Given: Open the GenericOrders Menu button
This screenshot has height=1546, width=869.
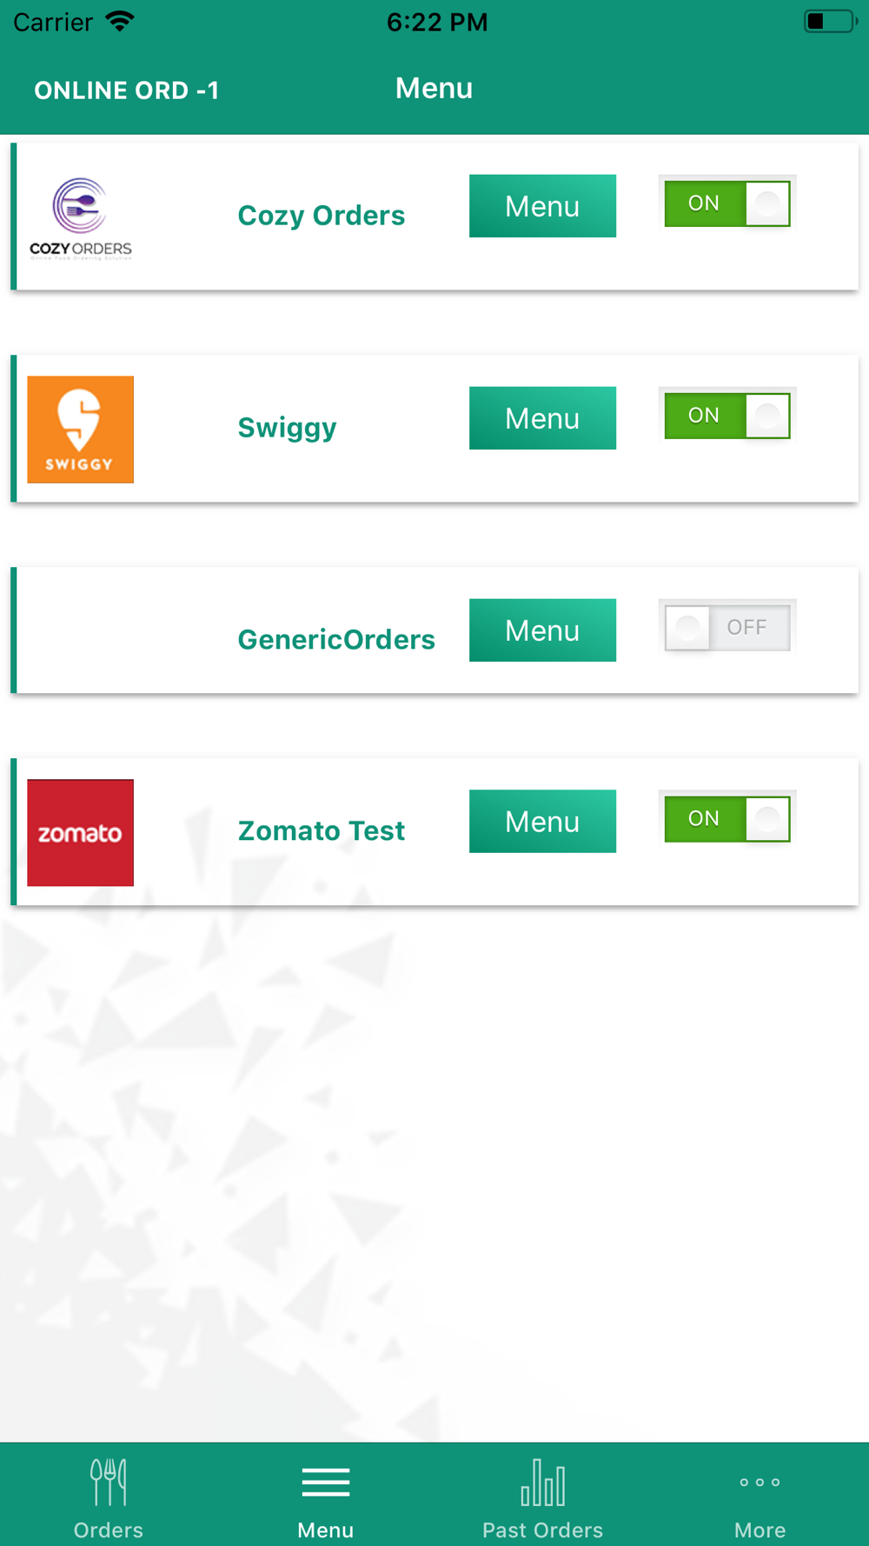Looking at the screenshot, I should [543, 630].
